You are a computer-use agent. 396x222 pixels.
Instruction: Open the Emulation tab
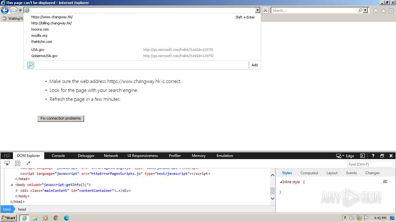(225, 156)
